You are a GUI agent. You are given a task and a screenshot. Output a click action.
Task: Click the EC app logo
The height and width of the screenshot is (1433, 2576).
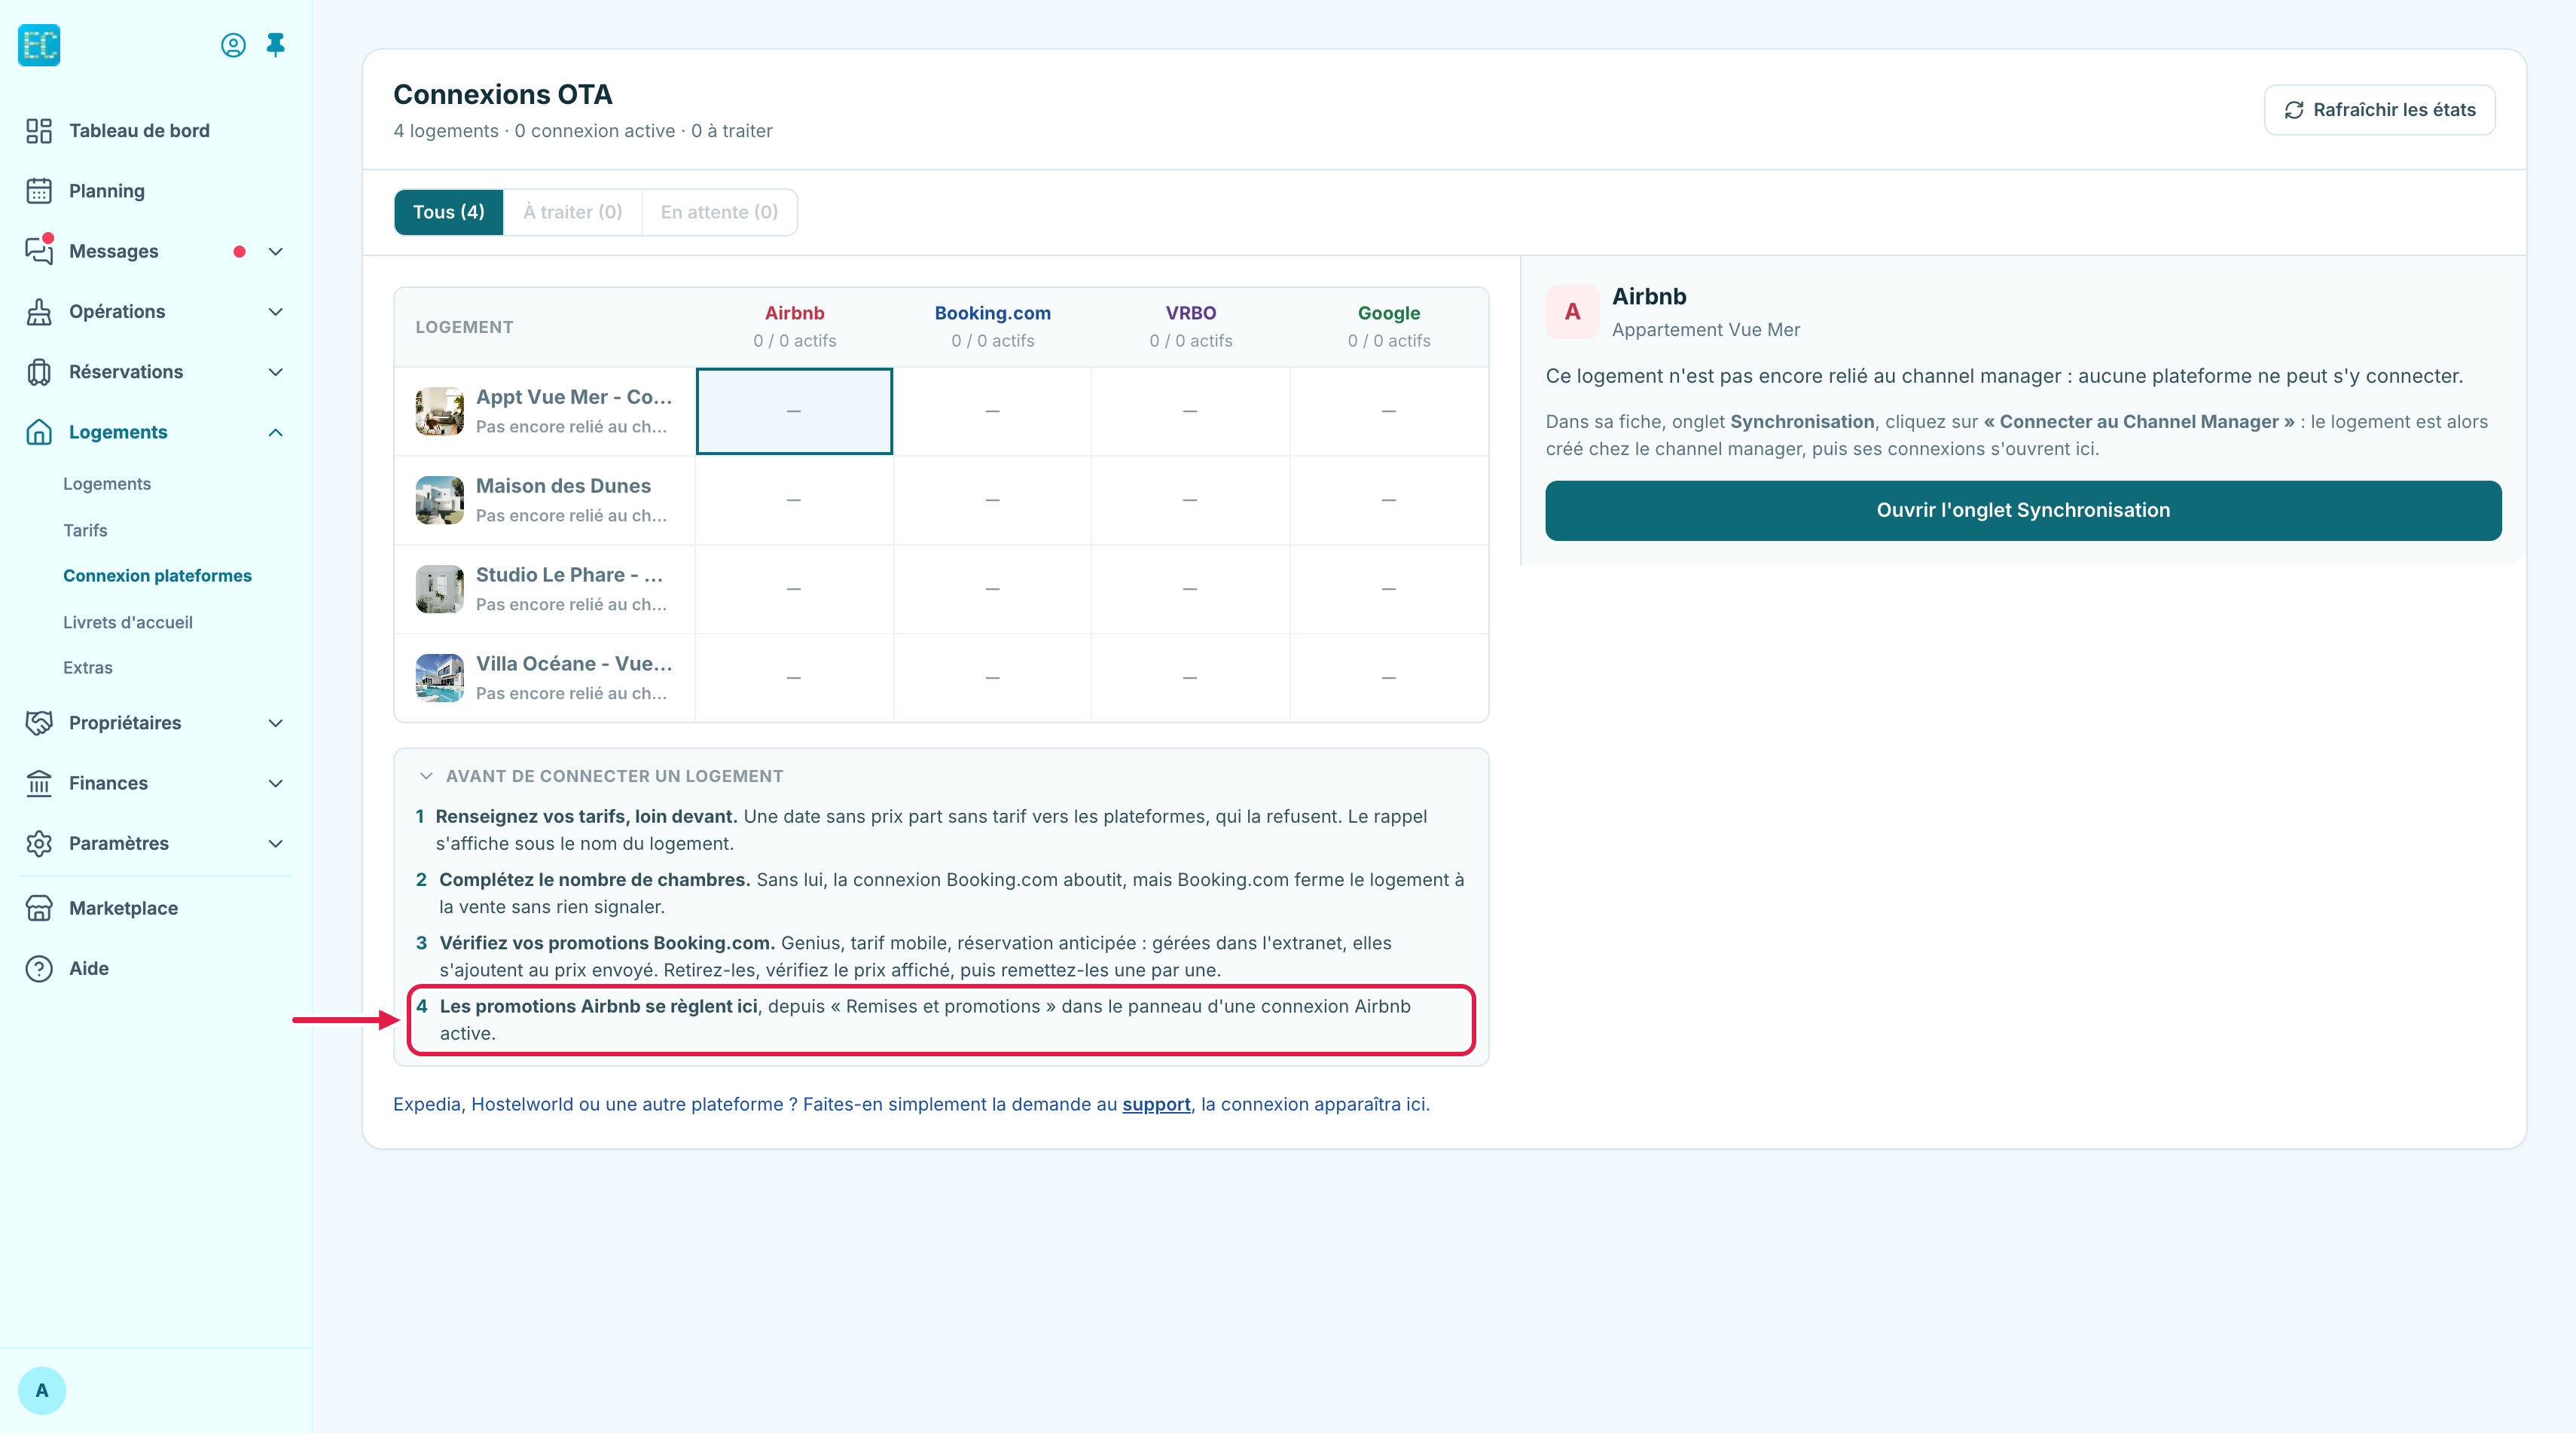[39, 45]
